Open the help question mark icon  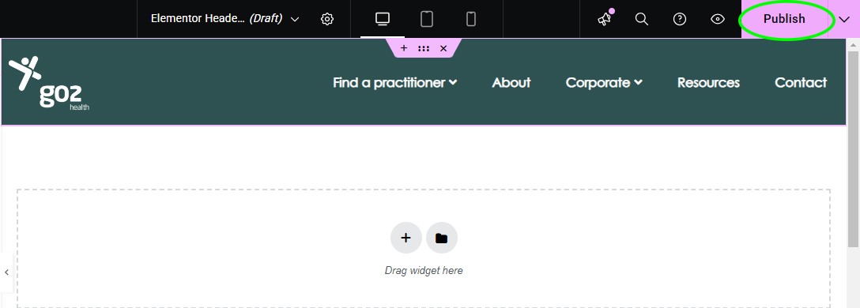pos(680,19)
